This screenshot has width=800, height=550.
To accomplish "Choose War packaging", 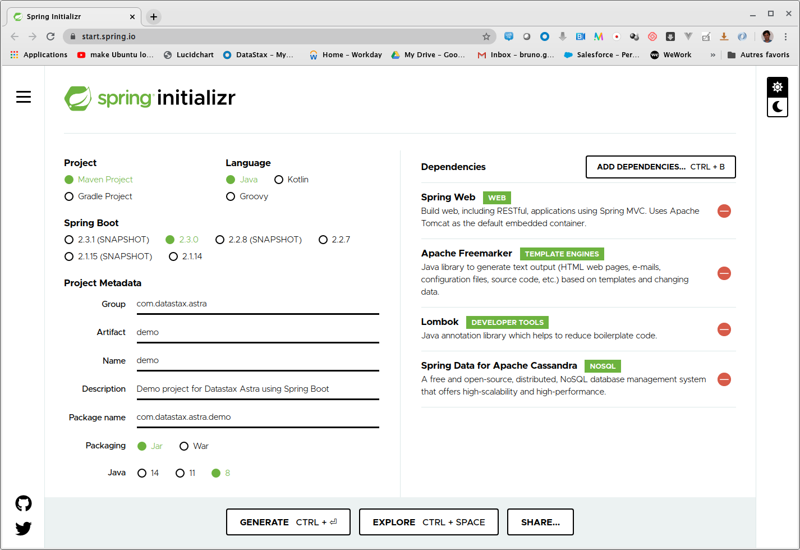I will [x=194, y=446].
